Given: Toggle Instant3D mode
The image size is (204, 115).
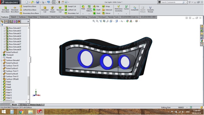Looking at the screenshot, I should pos(135,9).
